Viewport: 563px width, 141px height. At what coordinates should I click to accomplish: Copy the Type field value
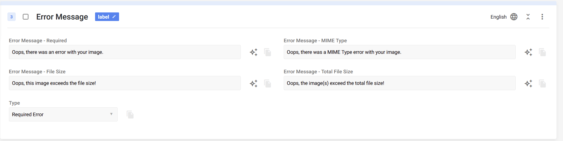(x=130, y=114)
